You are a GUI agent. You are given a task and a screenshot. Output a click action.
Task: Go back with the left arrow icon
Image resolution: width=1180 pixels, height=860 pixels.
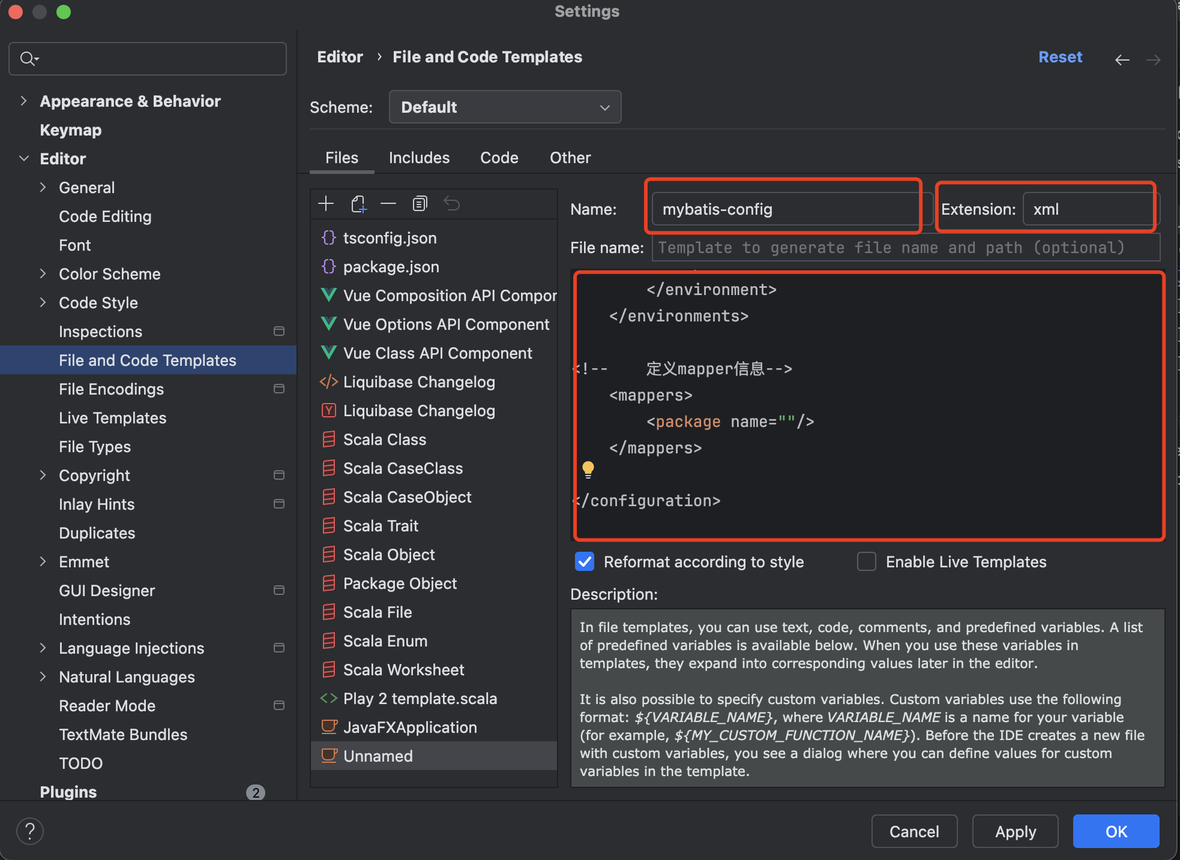point(1122,59)
